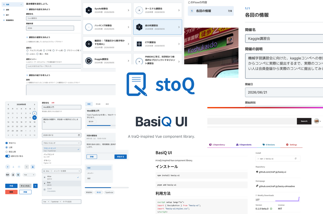The width and height of the screenshot is (323, 214).
Task: Remove the TypeScript tag in the tag input
Action: point(60,202)
